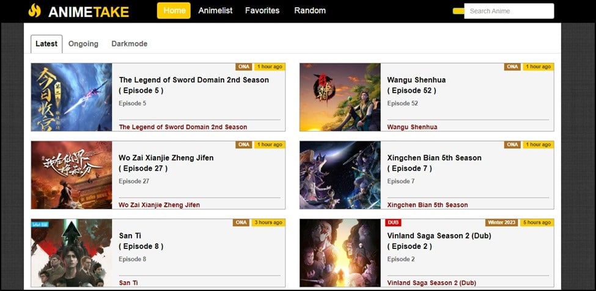Click the AnimeTake flame logo icon

35,10
